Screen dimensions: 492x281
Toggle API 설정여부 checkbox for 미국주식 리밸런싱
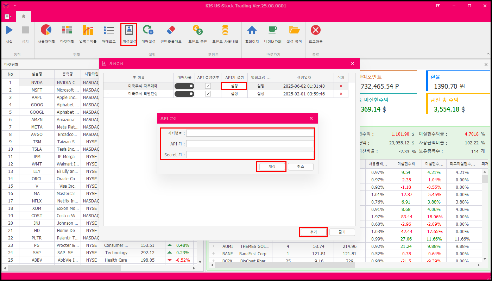click(x=208, y=94)
